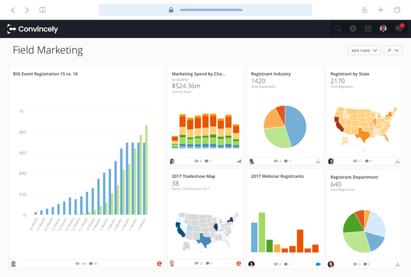
Task: Open the wrench settings dropdown
Action: point(393,50)
